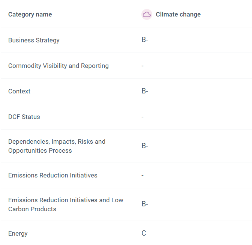Image resolution: width=252 pixels, height=245 pixels.
Task: Select the Emissions Reduction Initiatives category
Action: point(53,175)
